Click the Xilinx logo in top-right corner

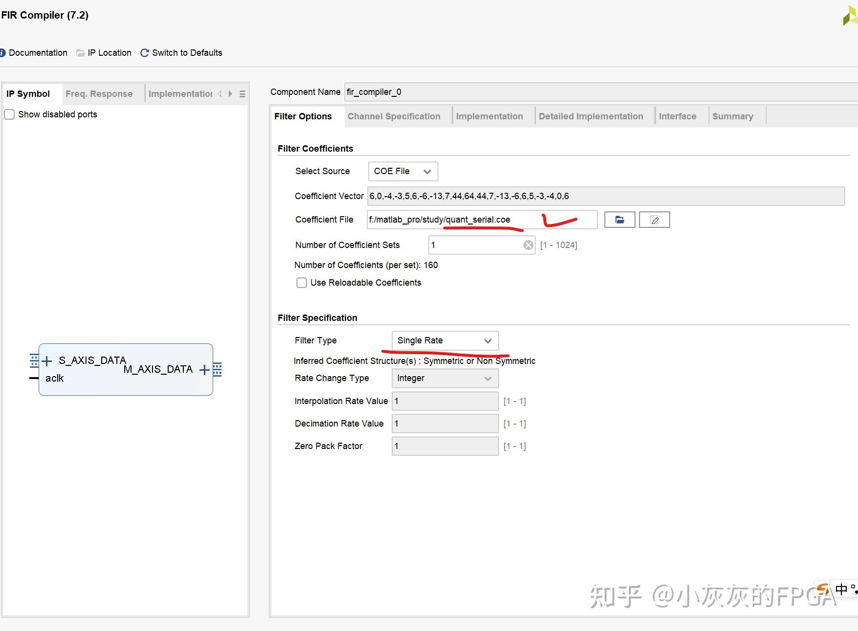[848, 15]
